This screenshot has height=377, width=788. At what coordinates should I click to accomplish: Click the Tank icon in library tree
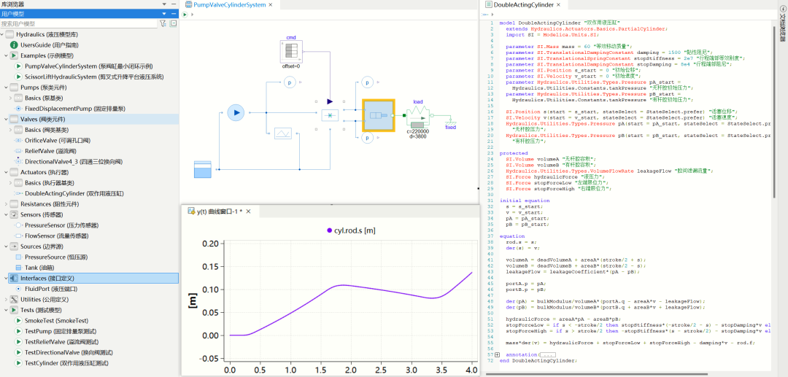click(x=18, y=268)
